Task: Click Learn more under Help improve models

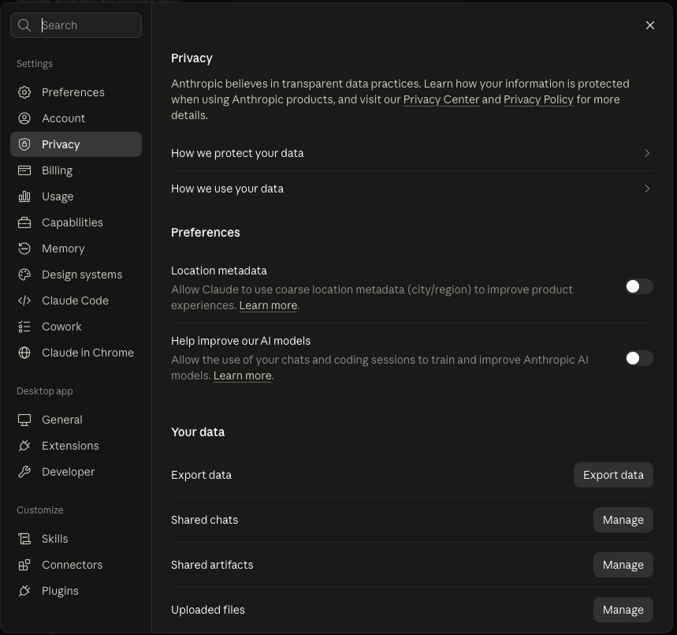Action: [x=242, y=375]
